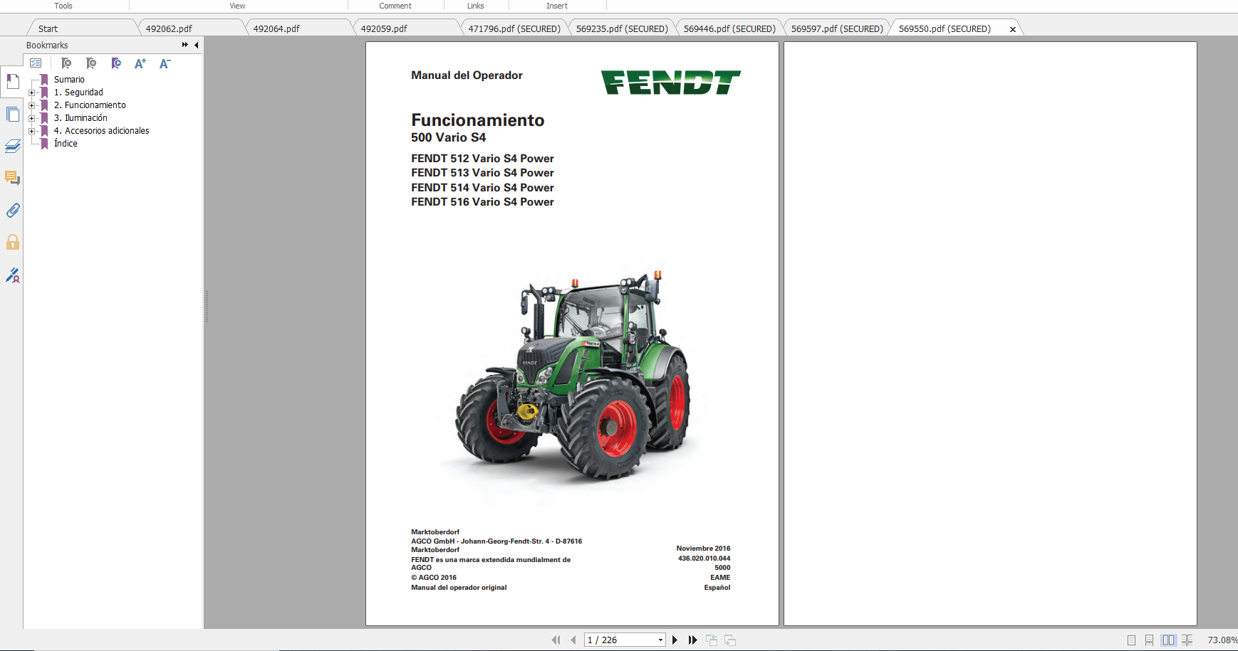Open the Attachments paperclip panel
This screenshot has width=1238, height=651.
click(12, 211)
